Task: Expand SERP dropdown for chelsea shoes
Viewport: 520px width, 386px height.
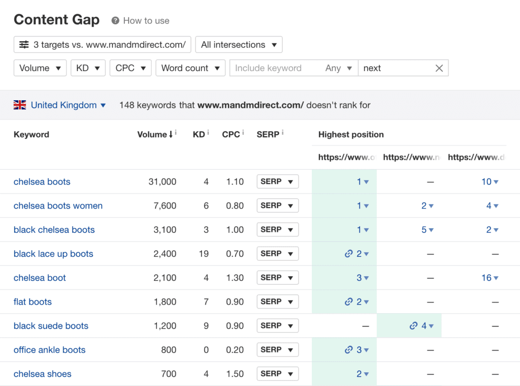Action: (278, 374)
